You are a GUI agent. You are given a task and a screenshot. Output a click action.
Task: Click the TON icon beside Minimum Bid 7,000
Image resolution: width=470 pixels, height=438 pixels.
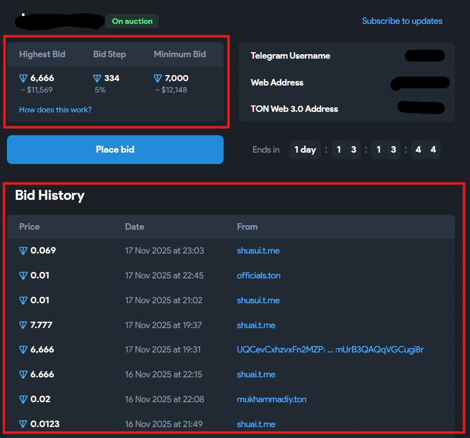[x=158, y=78]
